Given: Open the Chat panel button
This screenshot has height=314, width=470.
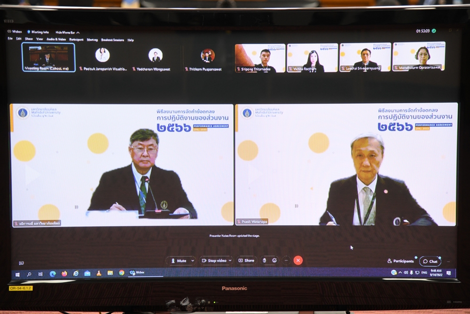Looking at the screenshot, I should (x=430, y=261).
